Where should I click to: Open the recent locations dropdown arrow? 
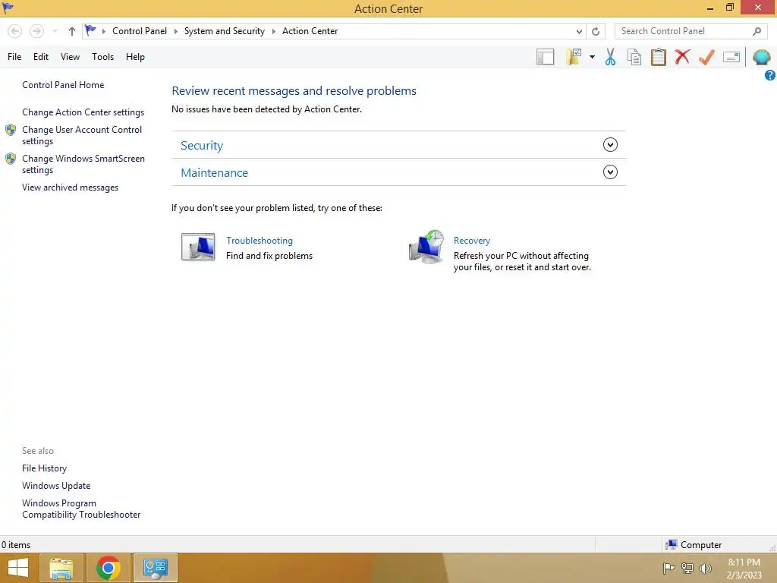55,31
